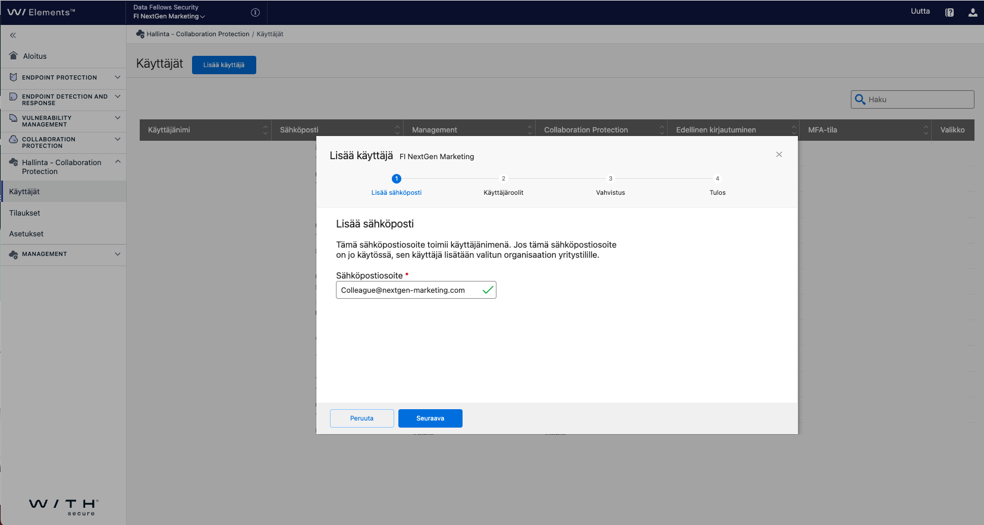Image resolution: width=984 pixels, height=525 pixels.
Task: Expand Endpoint Detection and Response section
Action: (118, 96)
